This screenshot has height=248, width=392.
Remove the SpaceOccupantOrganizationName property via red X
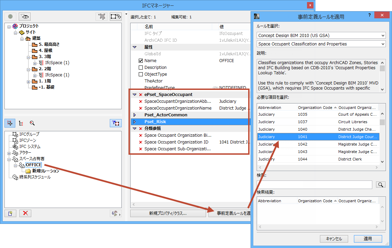[x=141, y=108]
